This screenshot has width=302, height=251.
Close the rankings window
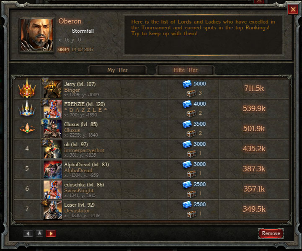tap(293, 9)
